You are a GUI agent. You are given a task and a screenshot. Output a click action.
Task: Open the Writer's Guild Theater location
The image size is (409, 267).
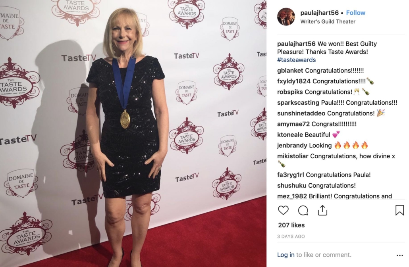(328, 21)
